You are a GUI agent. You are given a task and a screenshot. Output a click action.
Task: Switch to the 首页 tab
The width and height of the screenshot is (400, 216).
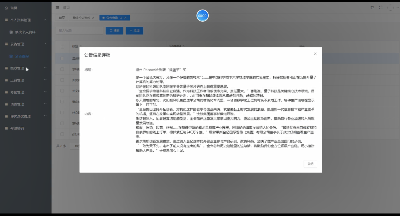pos(62,18)
